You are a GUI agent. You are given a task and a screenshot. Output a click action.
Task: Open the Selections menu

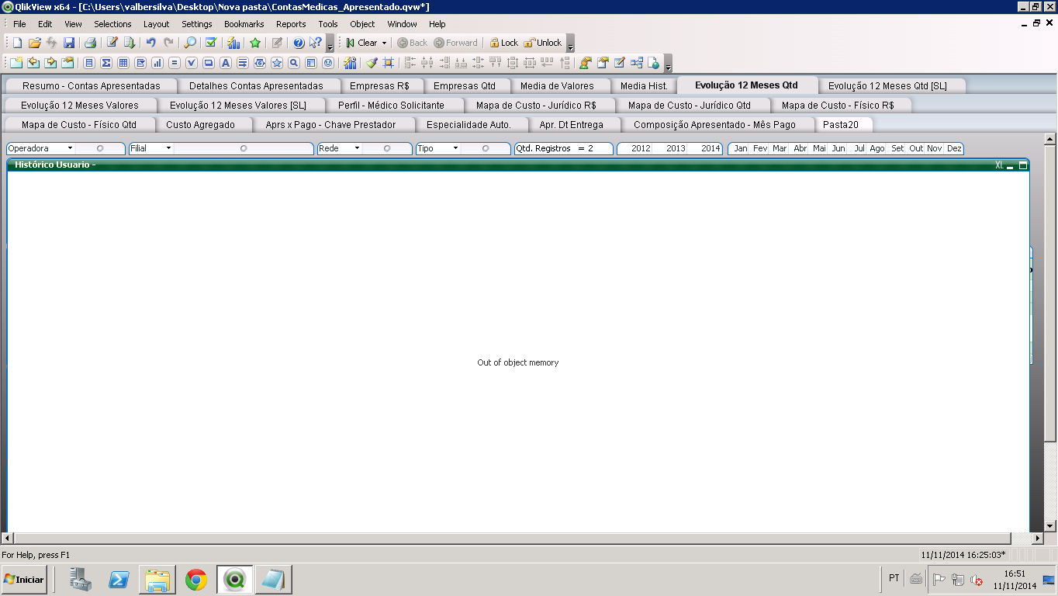112,24
